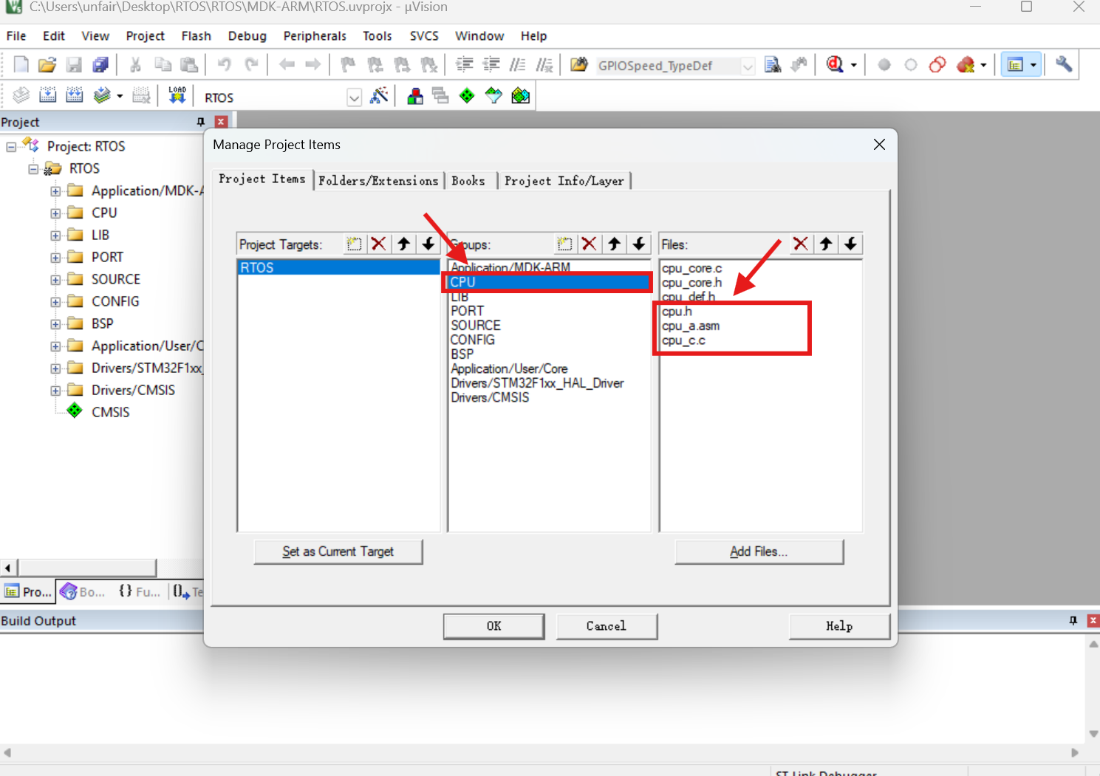Open the target selection RTOS dropdown
This screenshot has width=1100, height=776.
(355, 97)
